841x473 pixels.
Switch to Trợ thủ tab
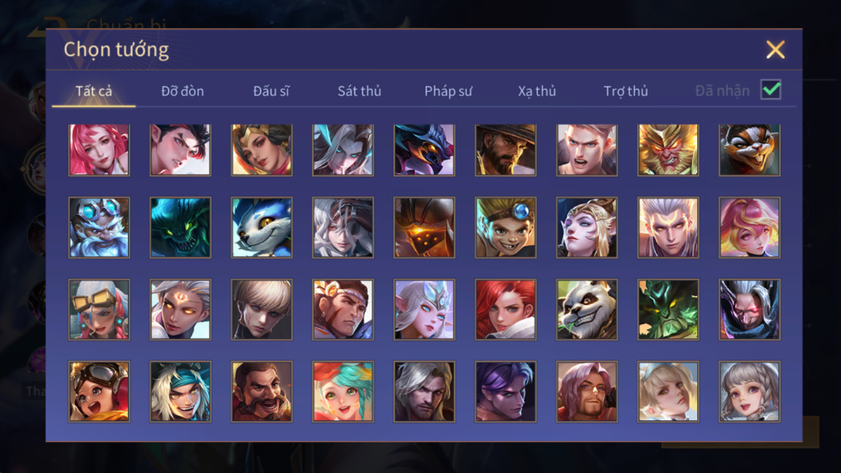(626, 91)
